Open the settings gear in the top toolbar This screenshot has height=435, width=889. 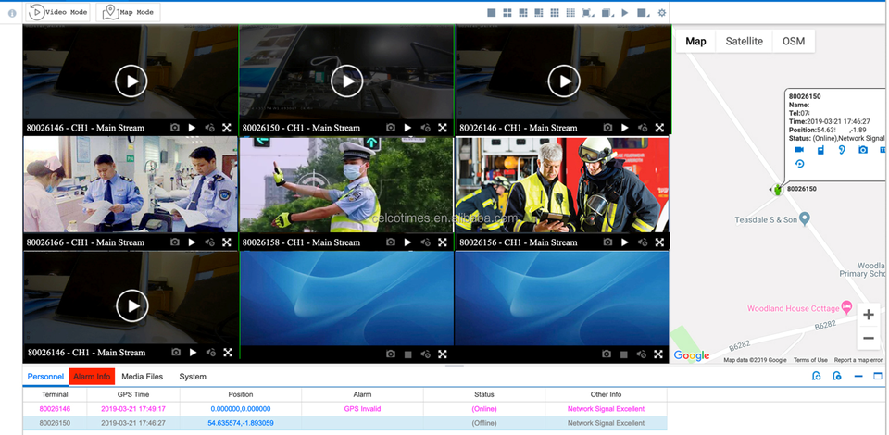[661, 13]
